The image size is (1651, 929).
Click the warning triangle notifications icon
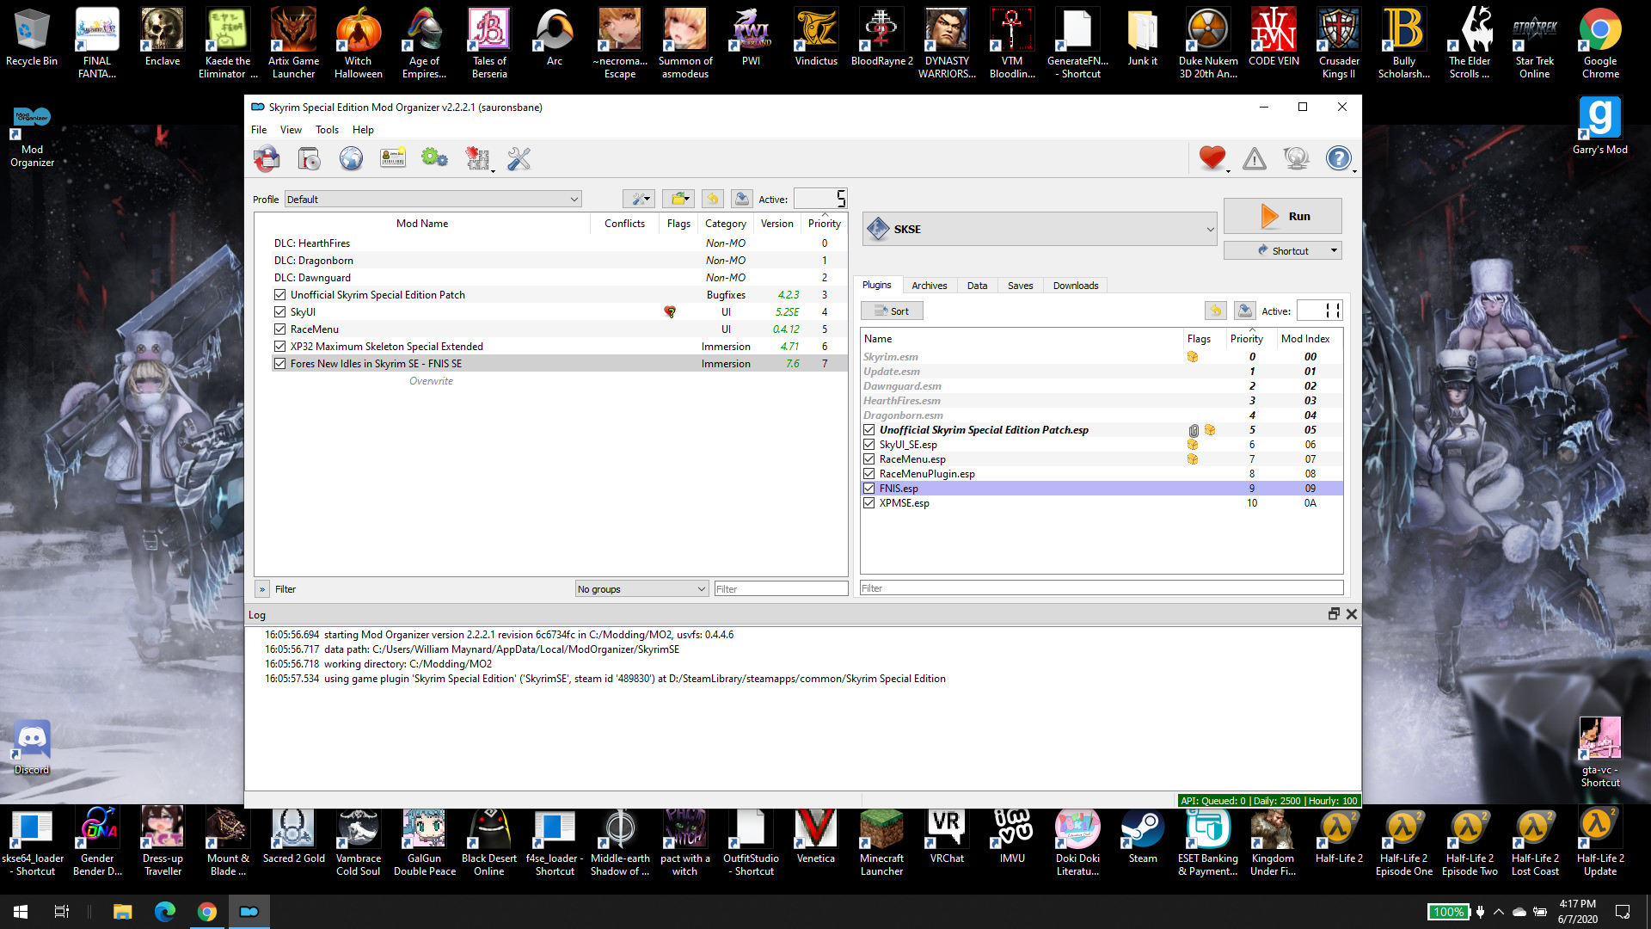[1255, 159]
